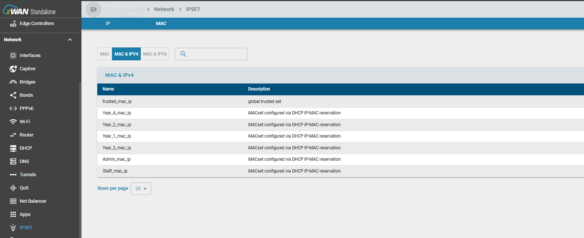Viewport: 584px width, 238px height.
Task: Click the zWAN Standalone logo
Action: tap(29, 10)
